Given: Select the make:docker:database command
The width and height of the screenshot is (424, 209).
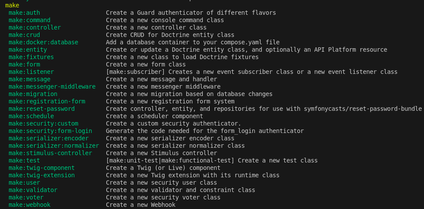Looking at the screenshot, I should pyautogui.click(x=43, y=43).
